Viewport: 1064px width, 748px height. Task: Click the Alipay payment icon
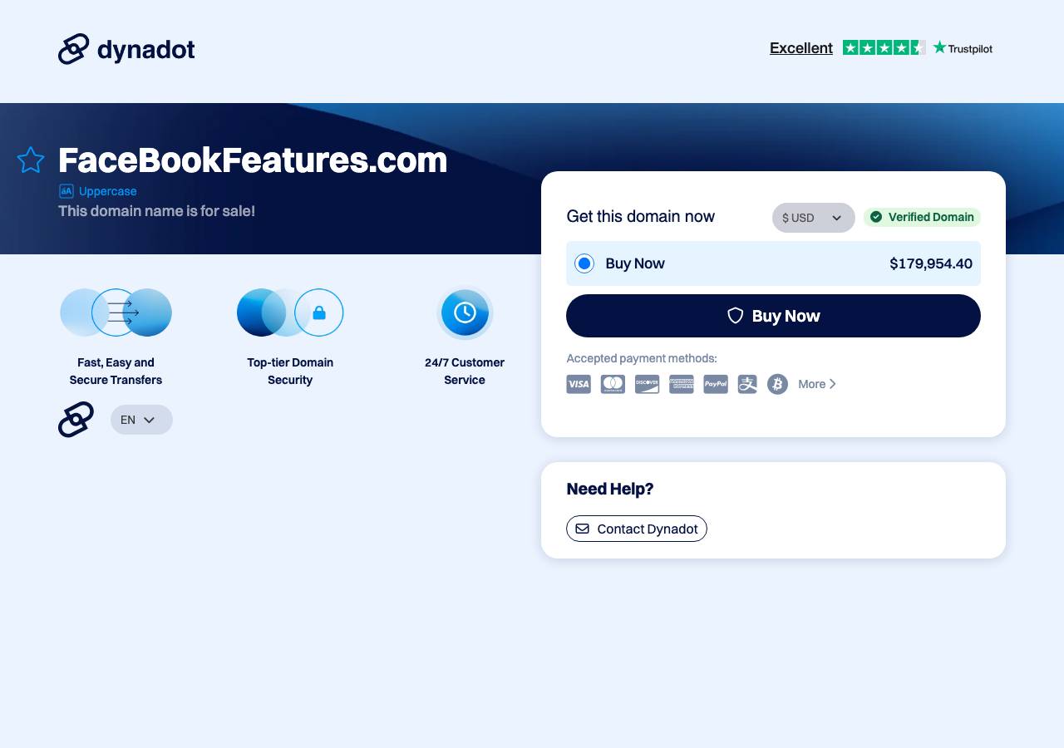(x=747, y=384)
